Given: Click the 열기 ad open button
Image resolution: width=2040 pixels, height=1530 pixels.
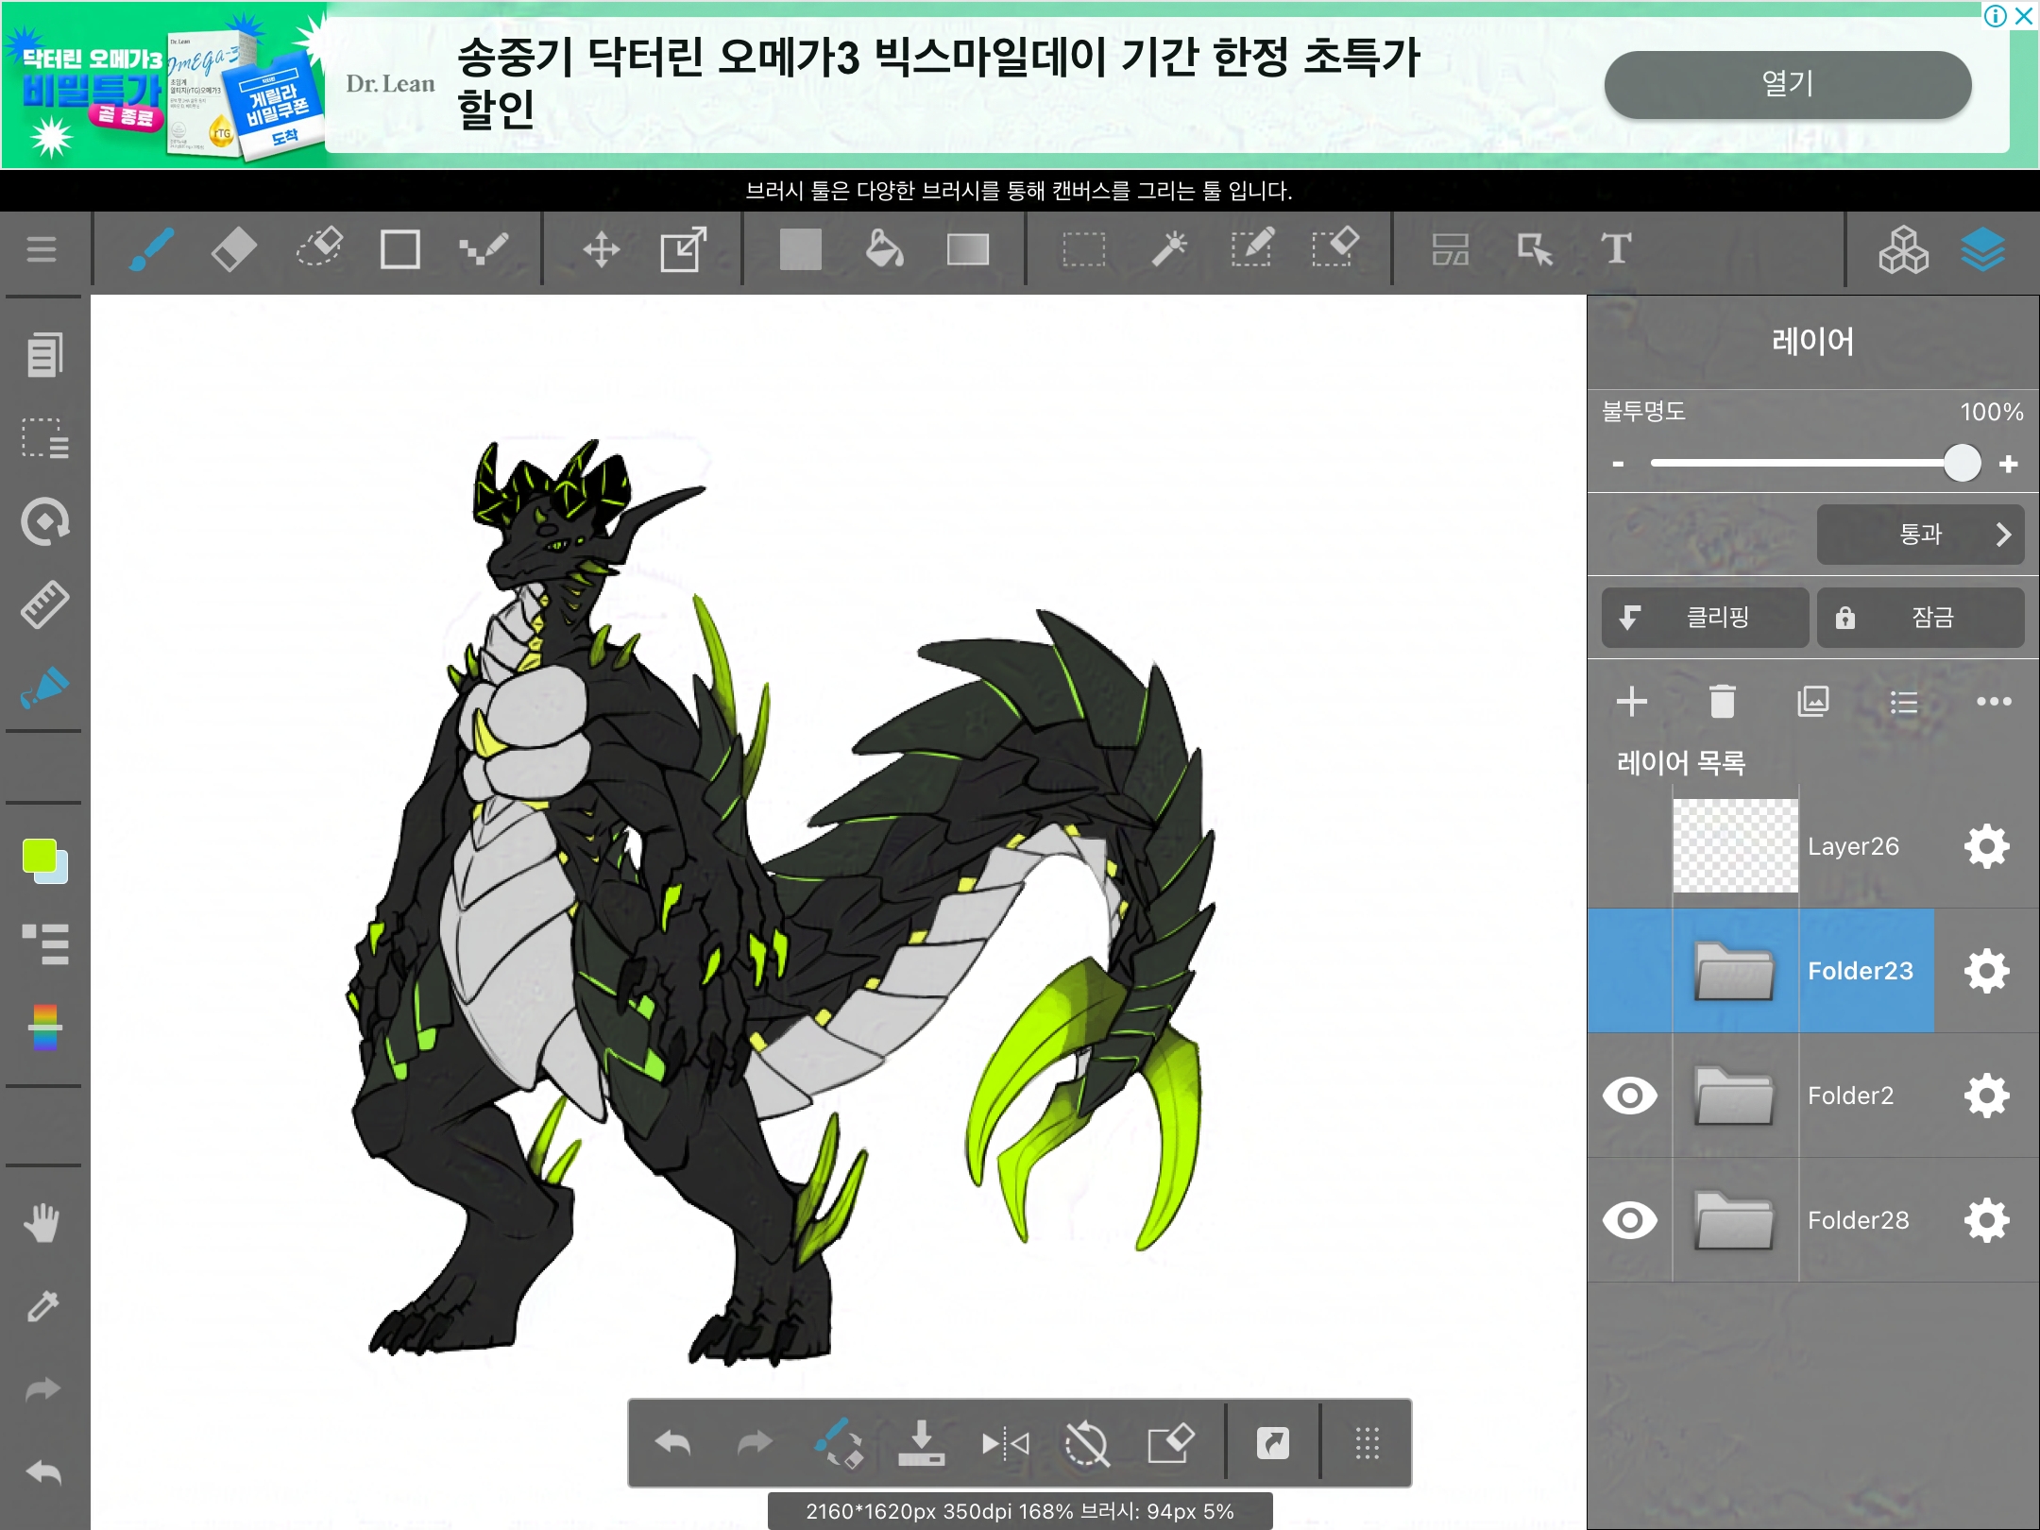Looking at the screenshot, I should pos(1787,84).
